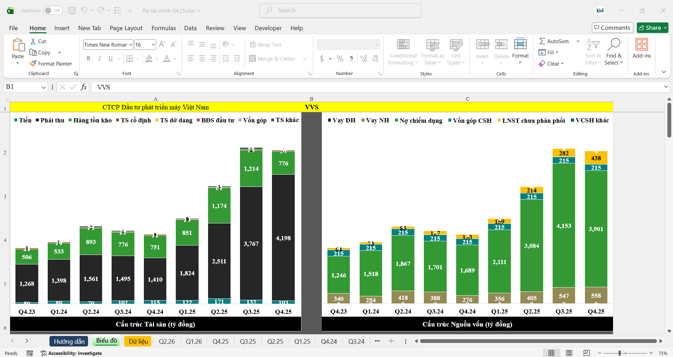Click the Insert Function fx icon
The width and height of the screenshot is (673, 357).
(84, 87)
